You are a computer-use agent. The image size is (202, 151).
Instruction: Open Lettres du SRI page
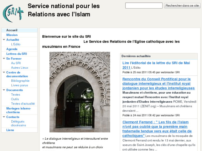click(17, 54)
